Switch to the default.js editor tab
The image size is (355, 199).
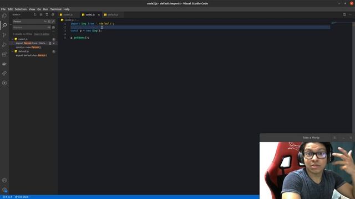point(113,15)
